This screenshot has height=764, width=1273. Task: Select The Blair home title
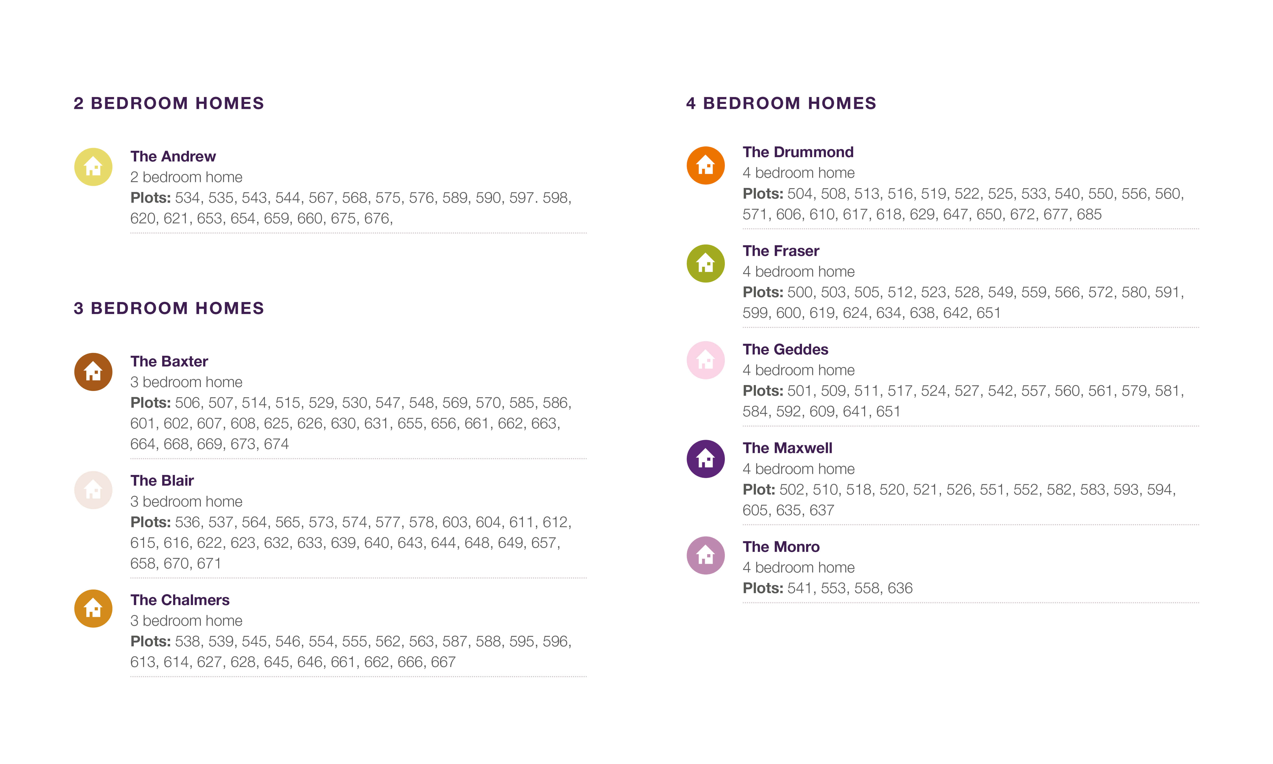point(162,480)
